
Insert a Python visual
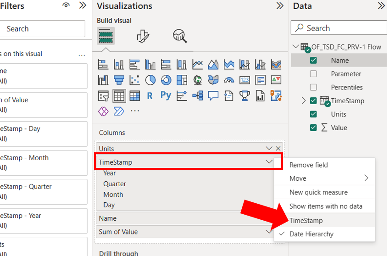[166, 95]
